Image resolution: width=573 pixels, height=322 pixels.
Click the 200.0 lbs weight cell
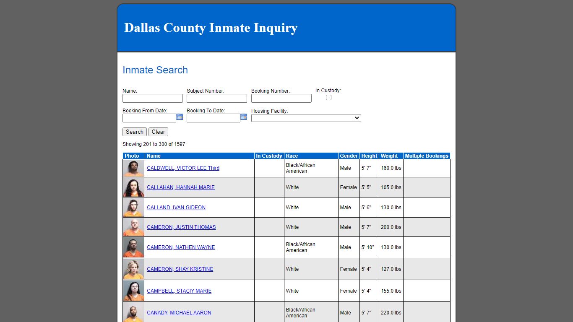pyautogui.click(x=391, y=227)
